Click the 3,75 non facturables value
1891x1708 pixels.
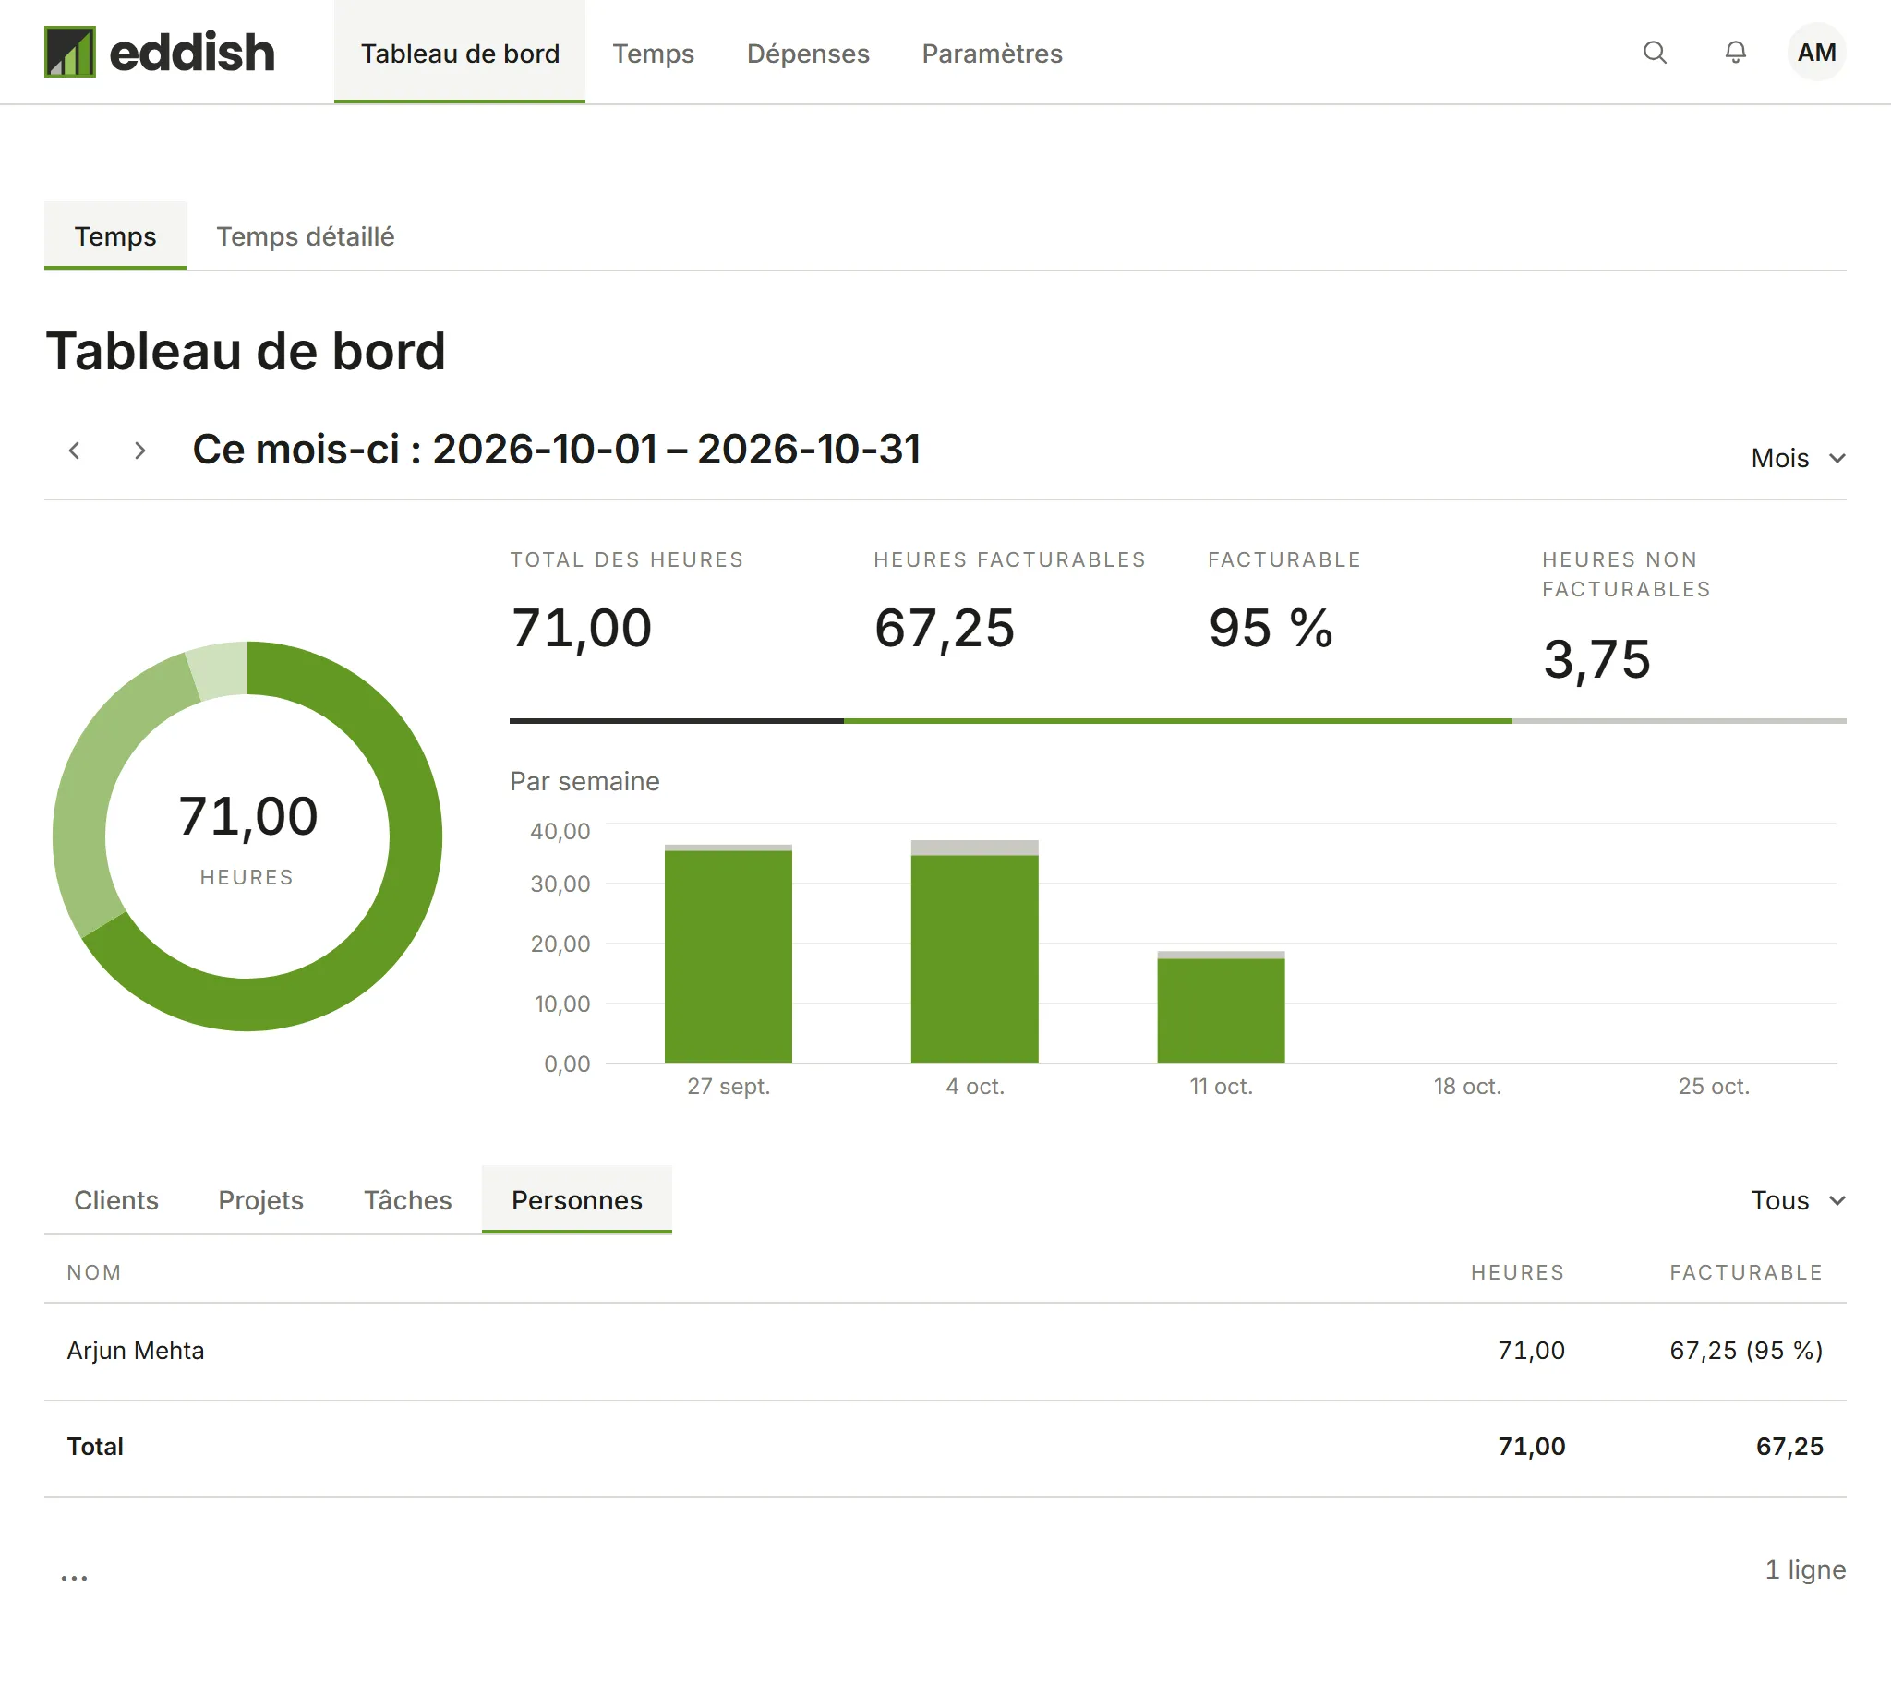click(1596, 658)
